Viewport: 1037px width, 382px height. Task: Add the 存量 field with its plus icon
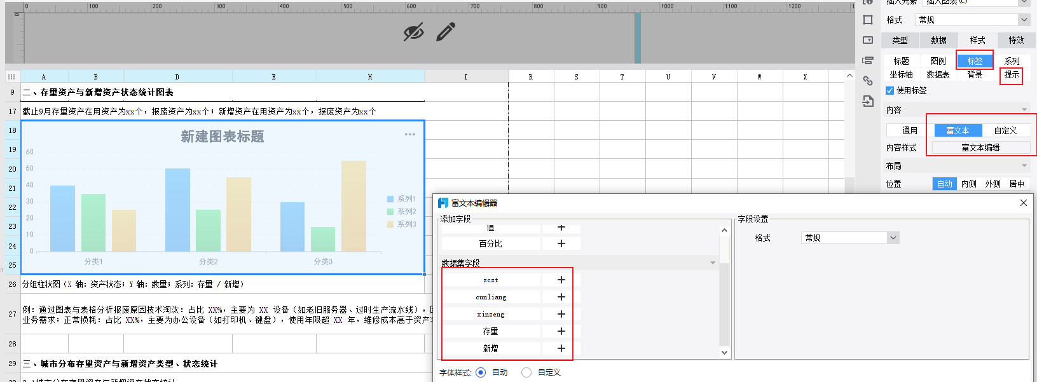point(561,331)
